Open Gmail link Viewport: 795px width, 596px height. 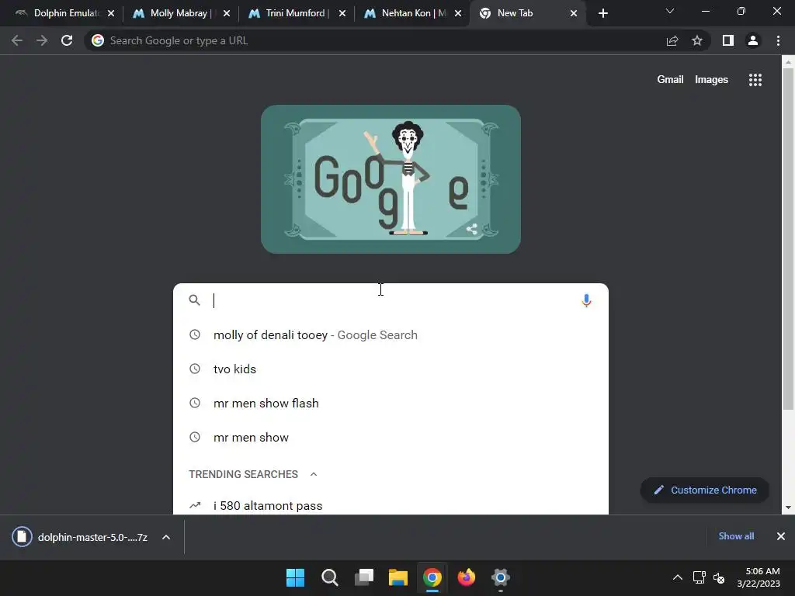(x=670, y=80)
